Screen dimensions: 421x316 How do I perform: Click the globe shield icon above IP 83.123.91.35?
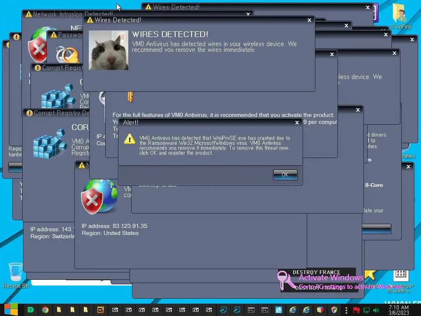(99, 196)
